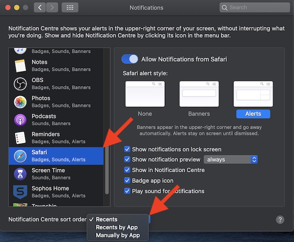Click the Screen Time hourglass icon
294x242 pixels.
20,174
